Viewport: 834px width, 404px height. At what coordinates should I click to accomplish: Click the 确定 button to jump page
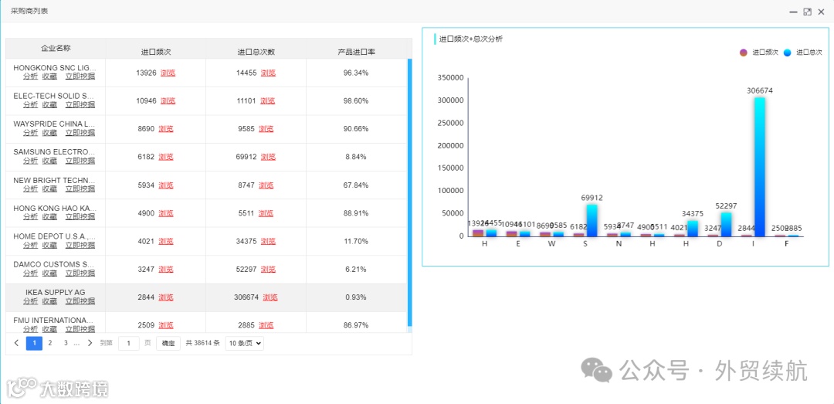pos(168,343)
